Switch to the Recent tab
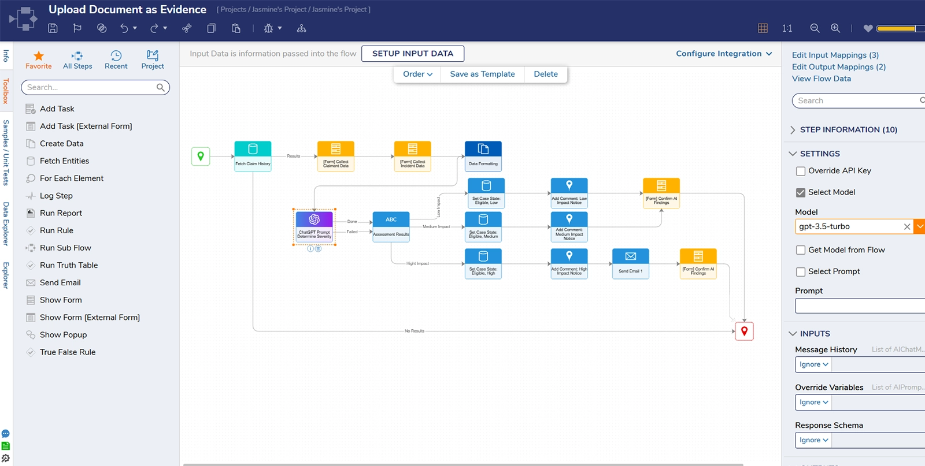Screen dimensions: 925x466 point(116,59)
